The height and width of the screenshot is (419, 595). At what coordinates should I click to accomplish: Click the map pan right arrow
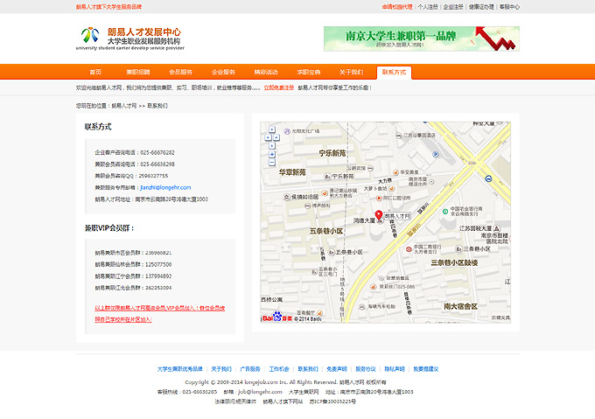pyautogui.click(x=276, y=137)
